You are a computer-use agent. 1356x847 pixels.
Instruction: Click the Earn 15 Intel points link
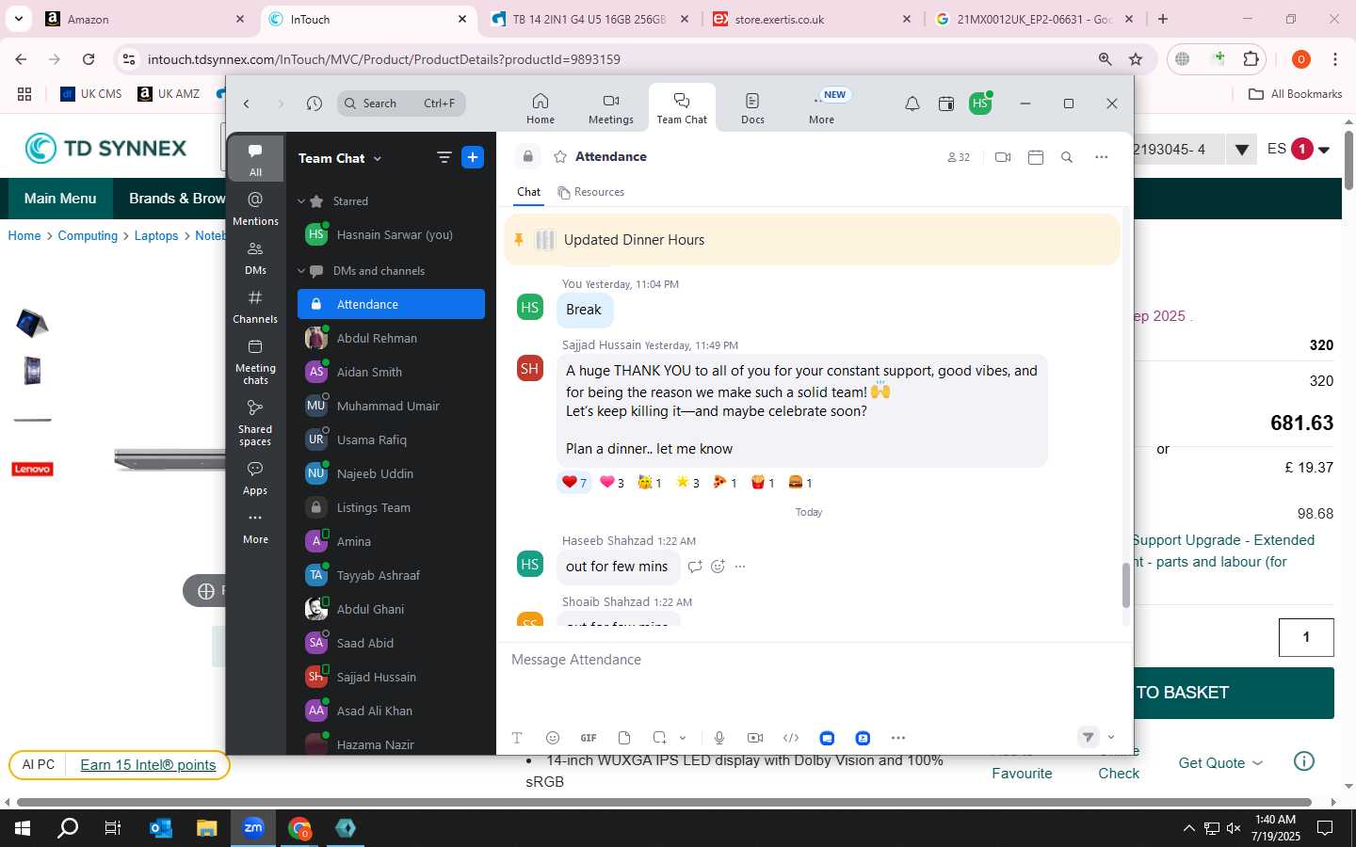coord(148,765)
